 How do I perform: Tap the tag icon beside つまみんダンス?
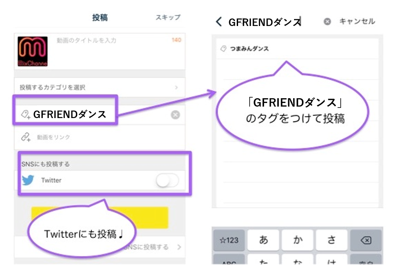(x=224, y=48)
